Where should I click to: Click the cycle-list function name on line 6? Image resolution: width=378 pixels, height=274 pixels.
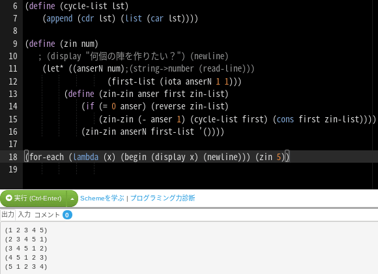click(85, 6)
